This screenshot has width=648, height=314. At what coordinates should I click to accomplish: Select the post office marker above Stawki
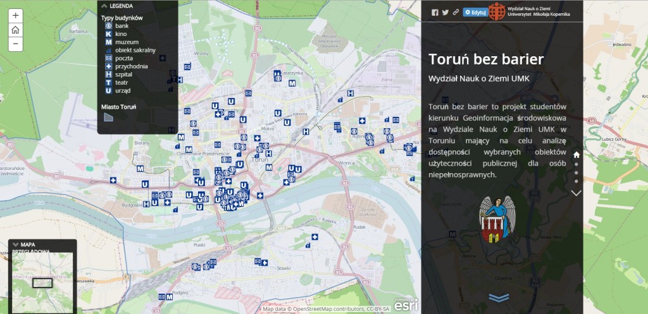258,261
